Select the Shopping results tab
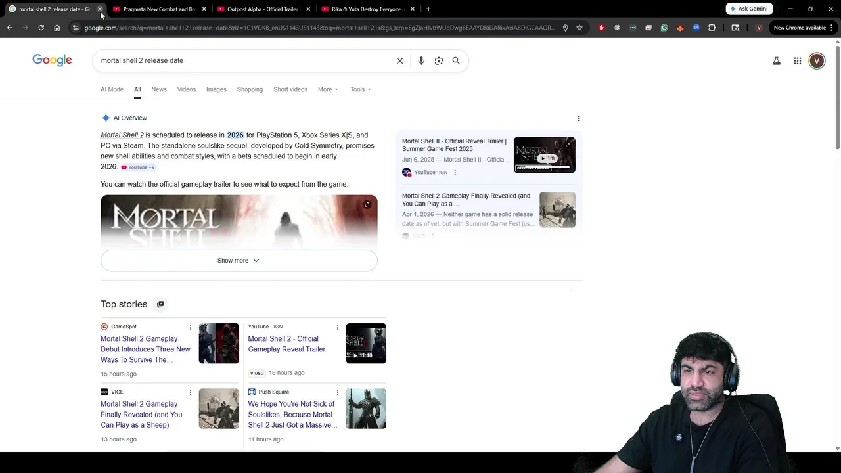 tap(250, 89)
